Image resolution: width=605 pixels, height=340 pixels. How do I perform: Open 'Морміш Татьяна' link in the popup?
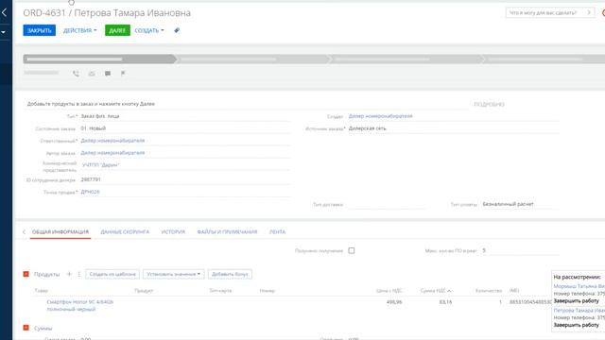coord(579,286)
